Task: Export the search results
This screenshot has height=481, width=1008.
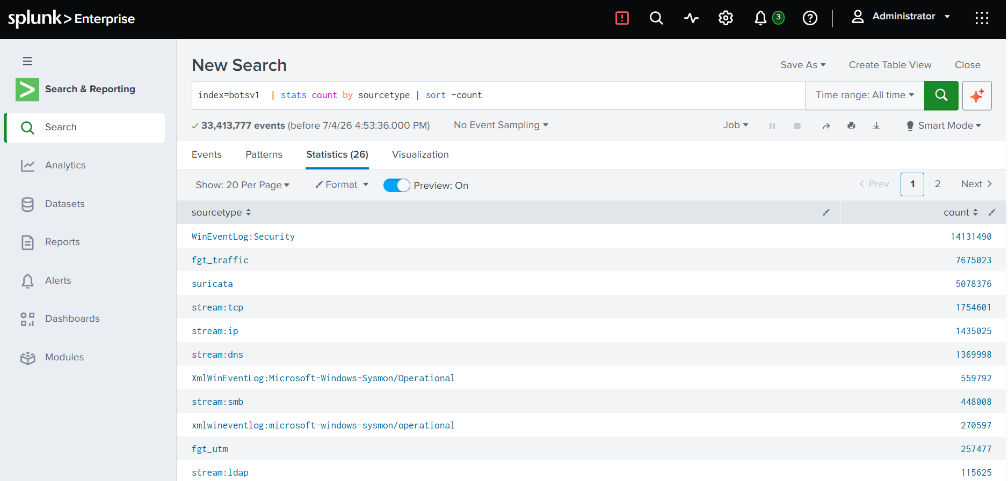Action: [x=876, y=125]
